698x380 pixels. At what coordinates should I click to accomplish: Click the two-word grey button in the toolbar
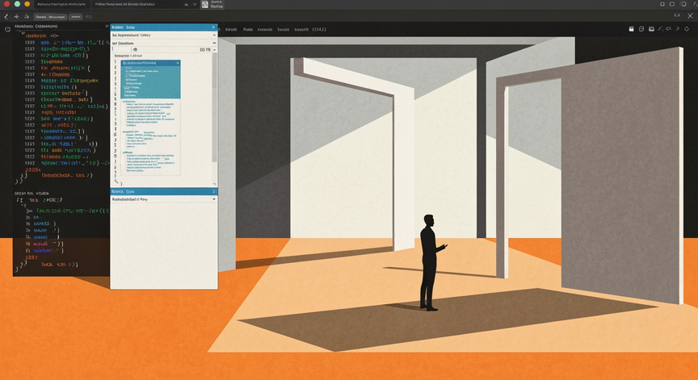50,16
